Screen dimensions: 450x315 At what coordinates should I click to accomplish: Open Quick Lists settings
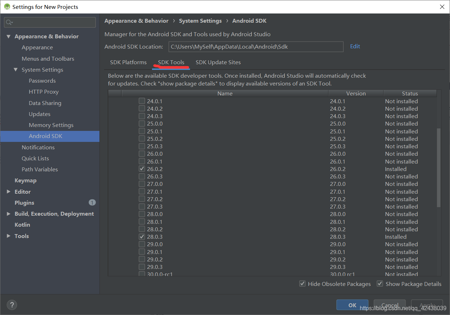(35, 158)
